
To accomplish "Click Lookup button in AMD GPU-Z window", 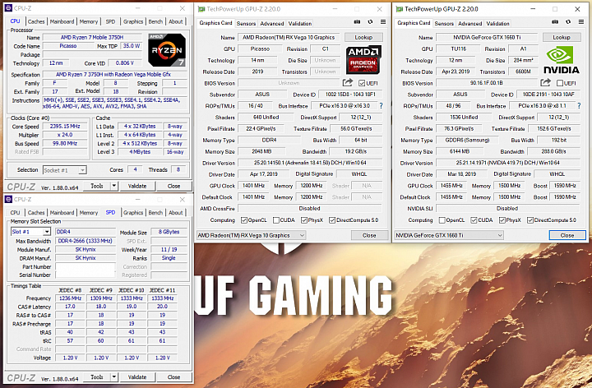I will pyautogui.click(x=363, y=37).
